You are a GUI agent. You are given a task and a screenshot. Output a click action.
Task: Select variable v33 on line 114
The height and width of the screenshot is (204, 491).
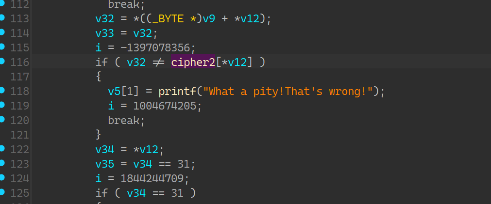point(105,33)
